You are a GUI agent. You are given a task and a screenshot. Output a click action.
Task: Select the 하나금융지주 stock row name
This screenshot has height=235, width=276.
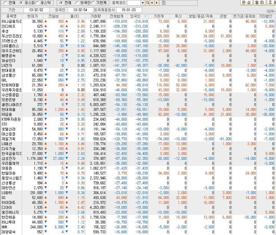tap(11, 21)
